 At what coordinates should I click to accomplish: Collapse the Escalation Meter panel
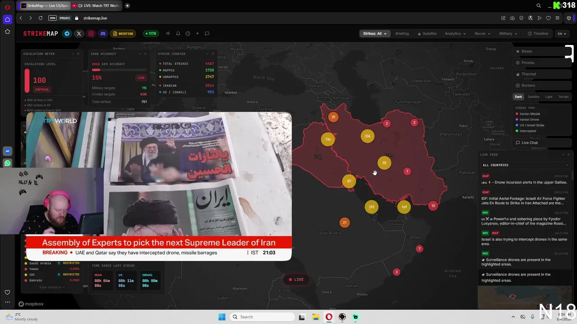72,54
